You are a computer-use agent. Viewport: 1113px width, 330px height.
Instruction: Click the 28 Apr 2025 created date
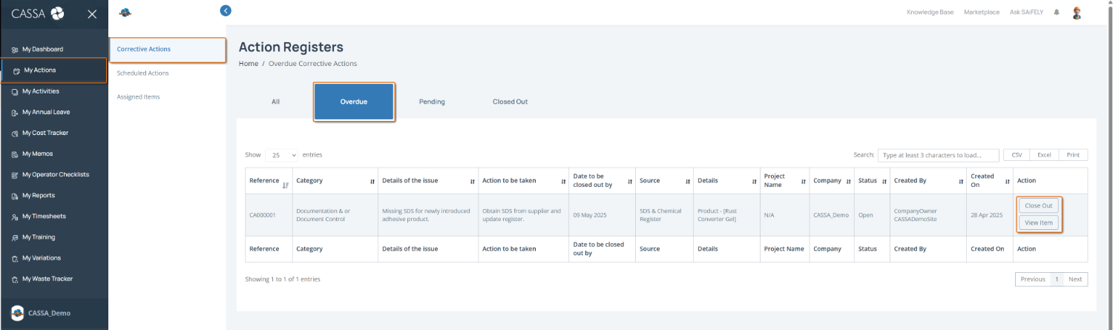[987, 215]
